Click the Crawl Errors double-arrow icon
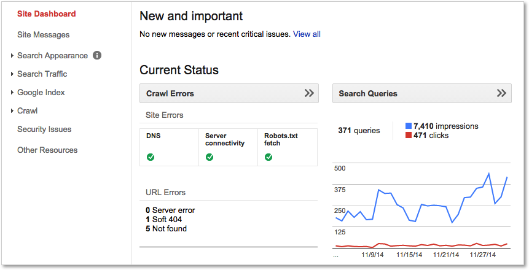The image size is (529, 270). pyautogui.click(x=309, y=93)
